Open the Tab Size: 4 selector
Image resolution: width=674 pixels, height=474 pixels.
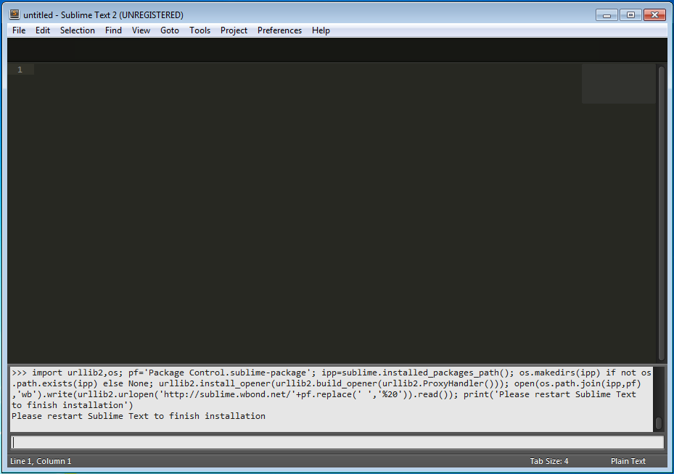pos(549,461)
